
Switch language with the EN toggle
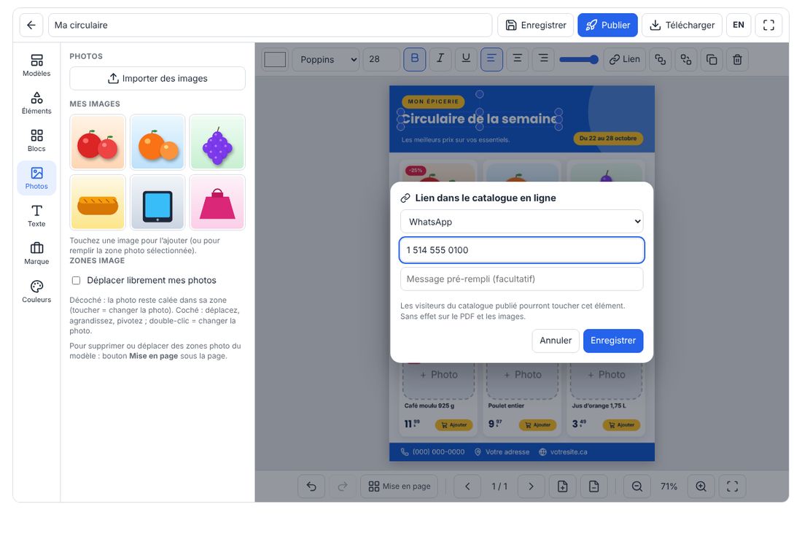[x=738, y=25]
